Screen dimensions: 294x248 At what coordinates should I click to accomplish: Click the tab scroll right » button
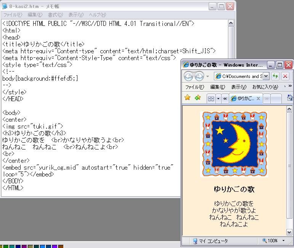tap(267, 99)
